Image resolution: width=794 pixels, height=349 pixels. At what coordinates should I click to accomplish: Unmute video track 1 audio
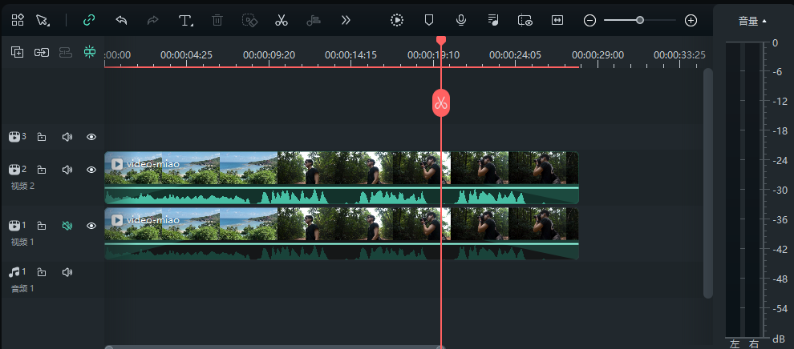(67, 226)
